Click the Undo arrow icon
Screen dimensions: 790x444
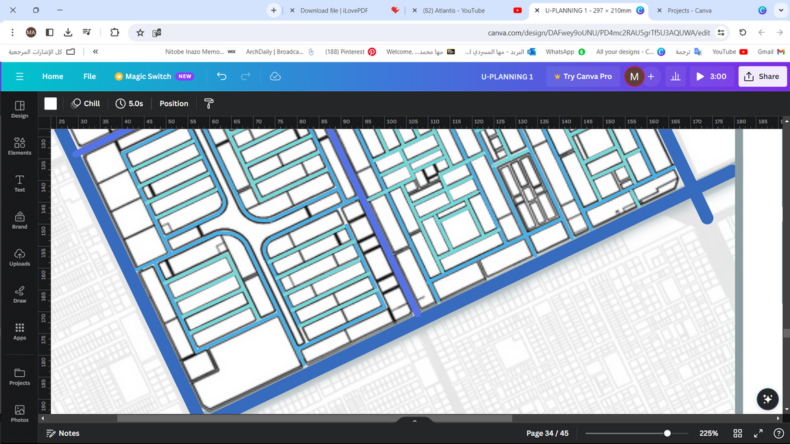pos(222,77)
